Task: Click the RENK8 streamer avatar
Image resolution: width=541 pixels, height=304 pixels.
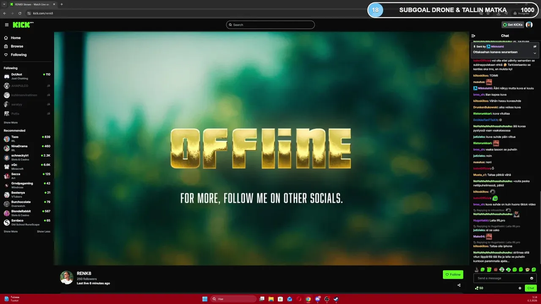Action: [x=67, y=278]
